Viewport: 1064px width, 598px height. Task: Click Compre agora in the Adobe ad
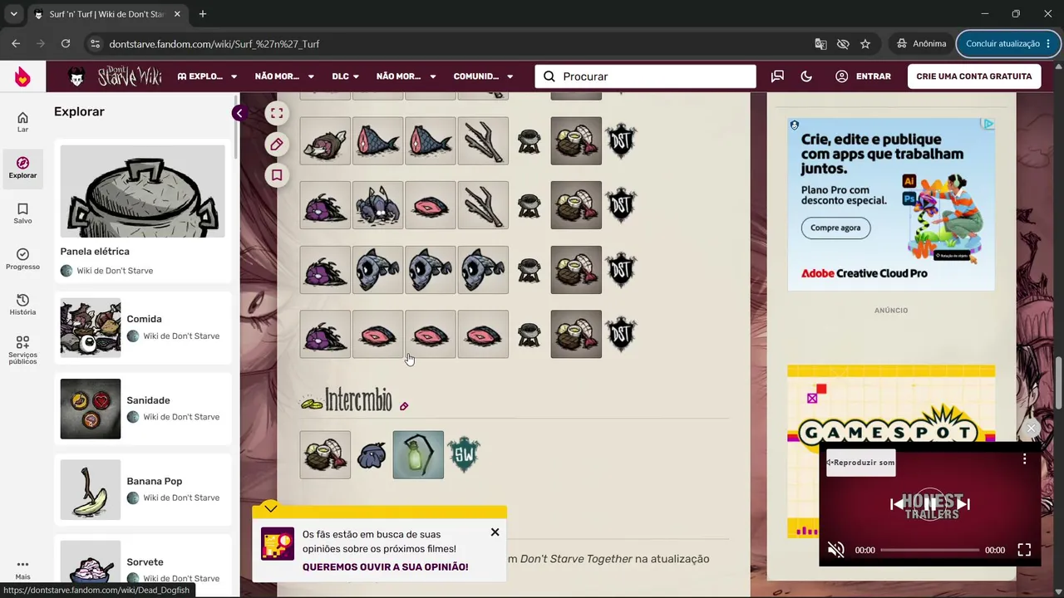[x=835, y=228]
